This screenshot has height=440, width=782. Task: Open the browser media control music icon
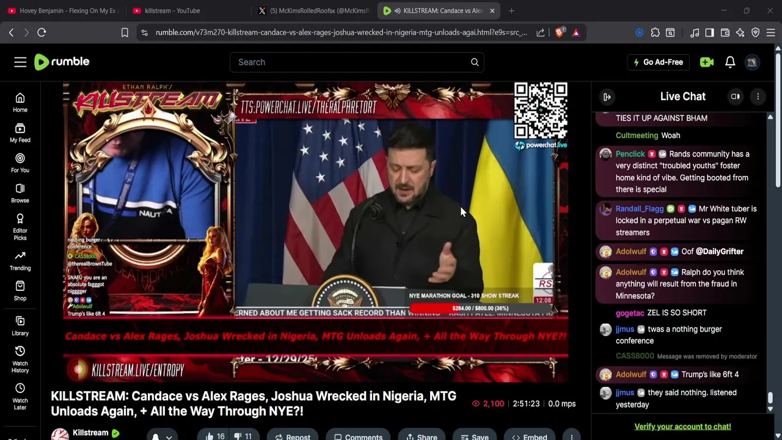click(x=695, y=32)
